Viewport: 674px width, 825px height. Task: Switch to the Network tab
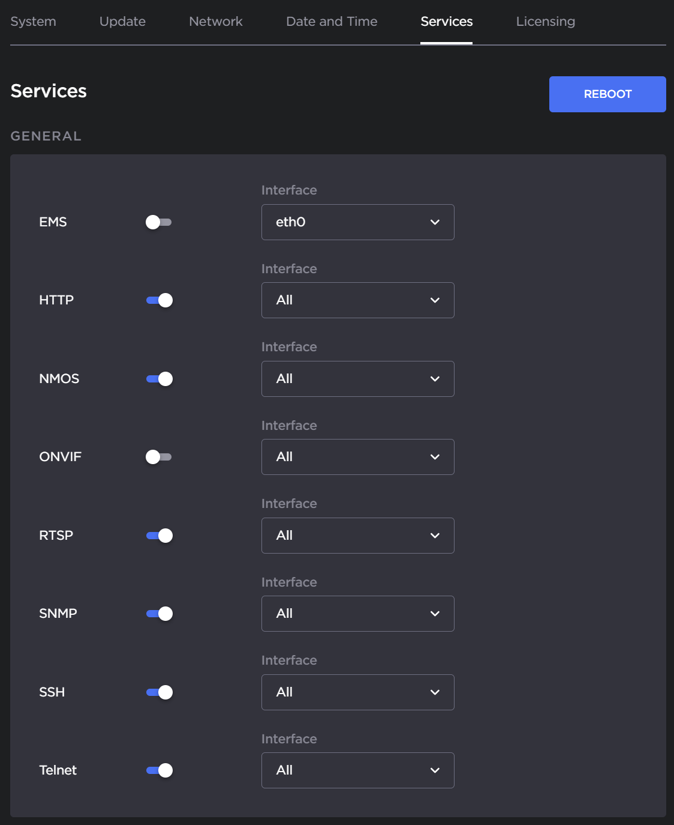215,21
